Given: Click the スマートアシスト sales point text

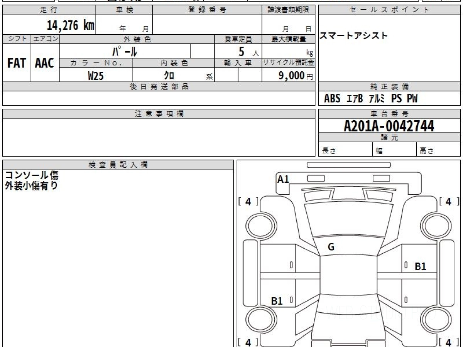Looking at the screenshot, I should click(354, 35).
